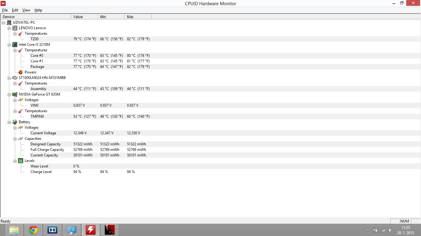Select the Core #1 row label
The width and height of the screenshot is (421, 236).
pyautogui.click(x=37, y=61)
